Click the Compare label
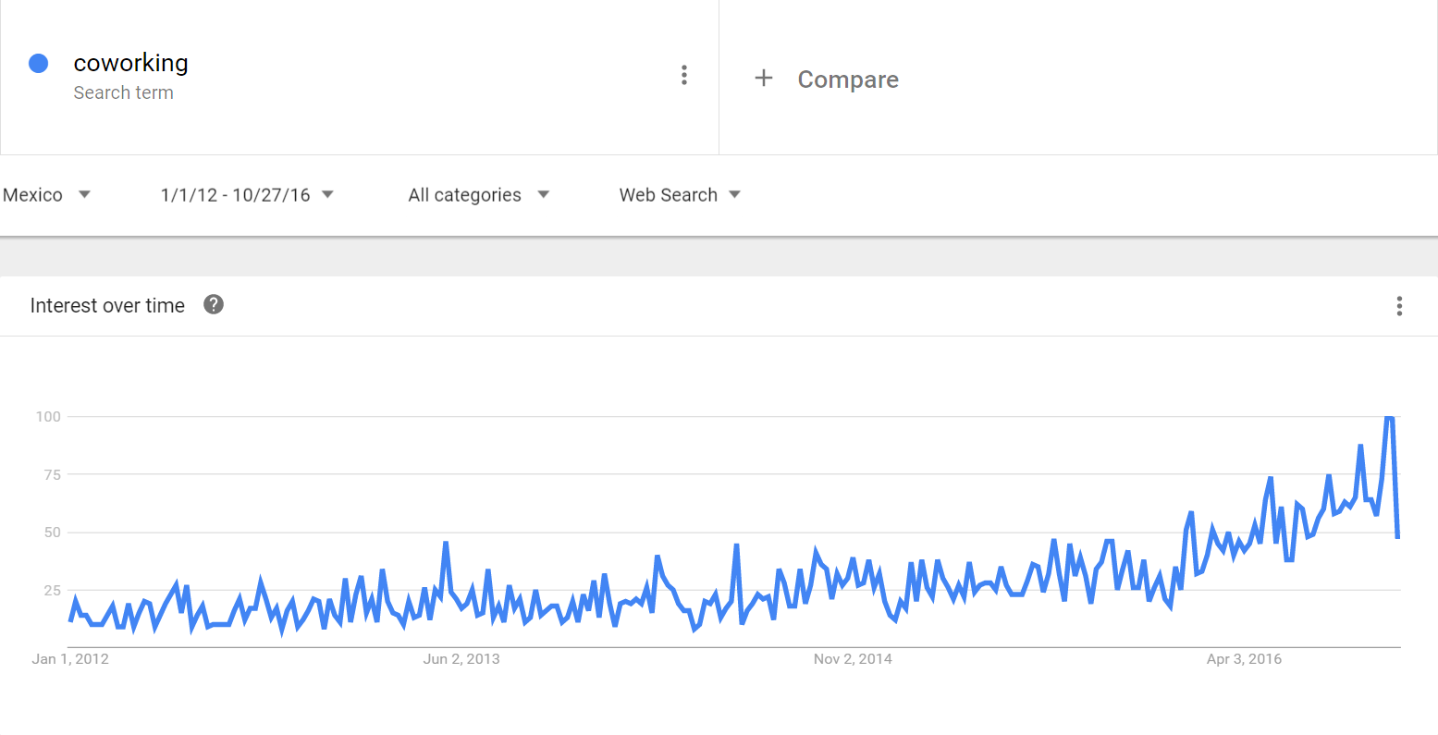This screenshot has height=735, width=1438. pyautogui.click(x=848, y=80)
